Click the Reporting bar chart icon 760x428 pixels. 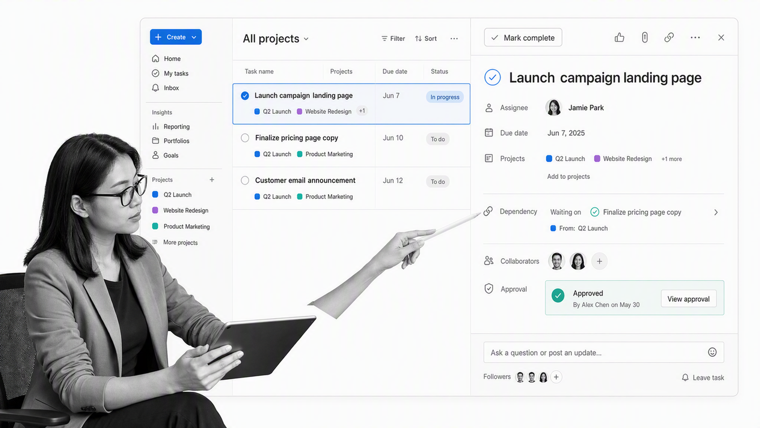pos(155,126)
